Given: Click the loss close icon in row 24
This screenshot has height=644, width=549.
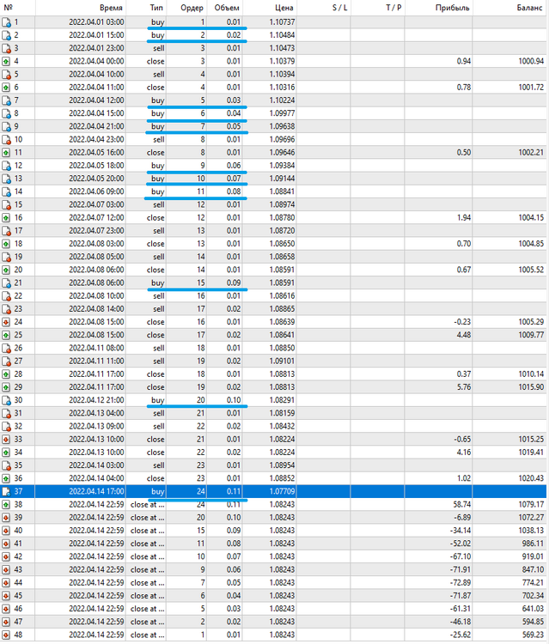Looking at the screenshot, I should [x=6, y=322].
